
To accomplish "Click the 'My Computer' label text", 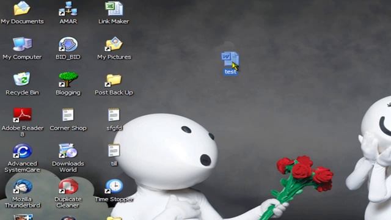I will point(22,57).
